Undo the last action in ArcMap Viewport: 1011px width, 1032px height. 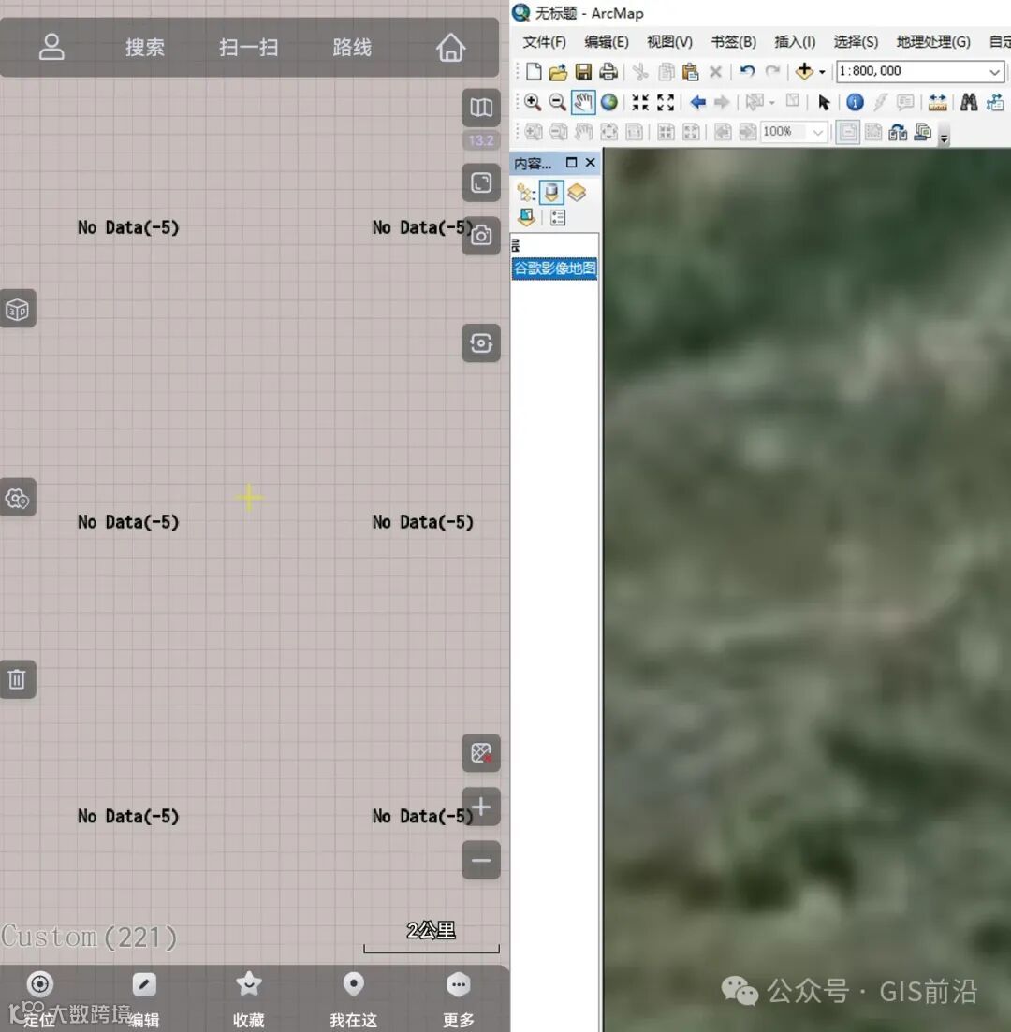pos(747,71)
